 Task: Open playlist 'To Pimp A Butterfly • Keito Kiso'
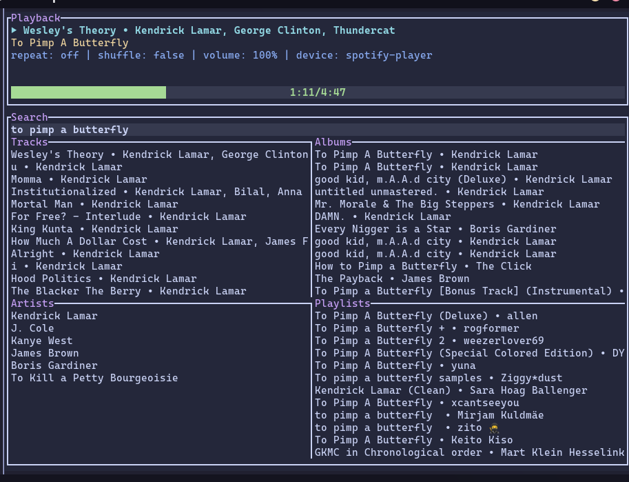413,441
